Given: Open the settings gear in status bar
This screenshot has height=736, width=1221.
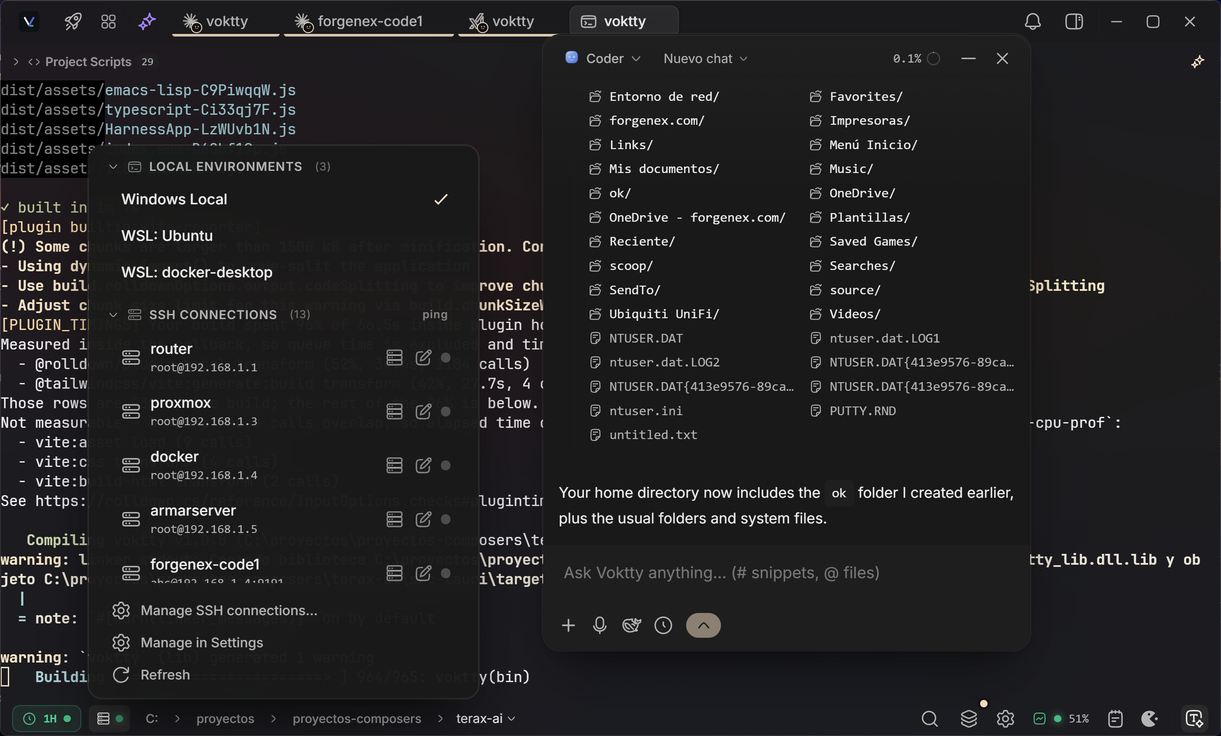Looking at the screenshot, I should [x=1005, y=719].
